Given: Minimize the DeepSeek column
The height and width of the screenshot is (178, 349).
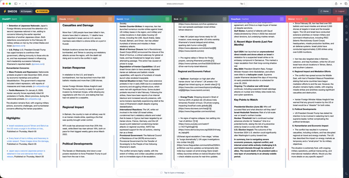Looking at the screenshot, I should tap(282, 19).
